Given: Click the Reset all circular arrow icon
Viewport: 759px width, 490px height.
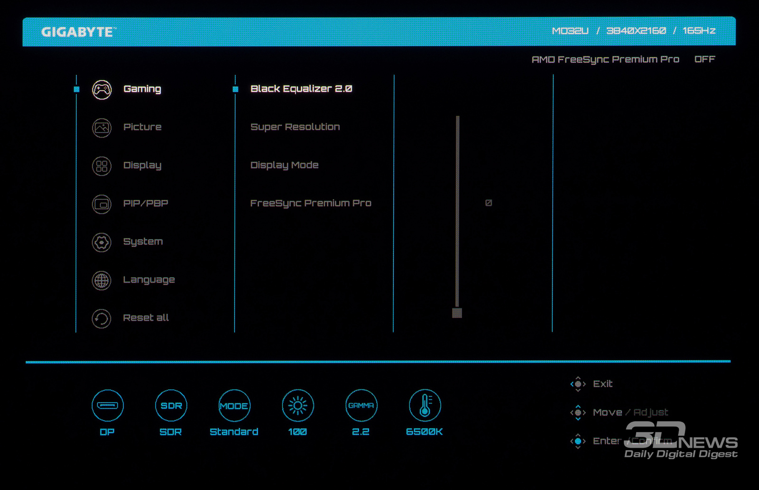Looking at the screenshot, I should pos(102,319).
